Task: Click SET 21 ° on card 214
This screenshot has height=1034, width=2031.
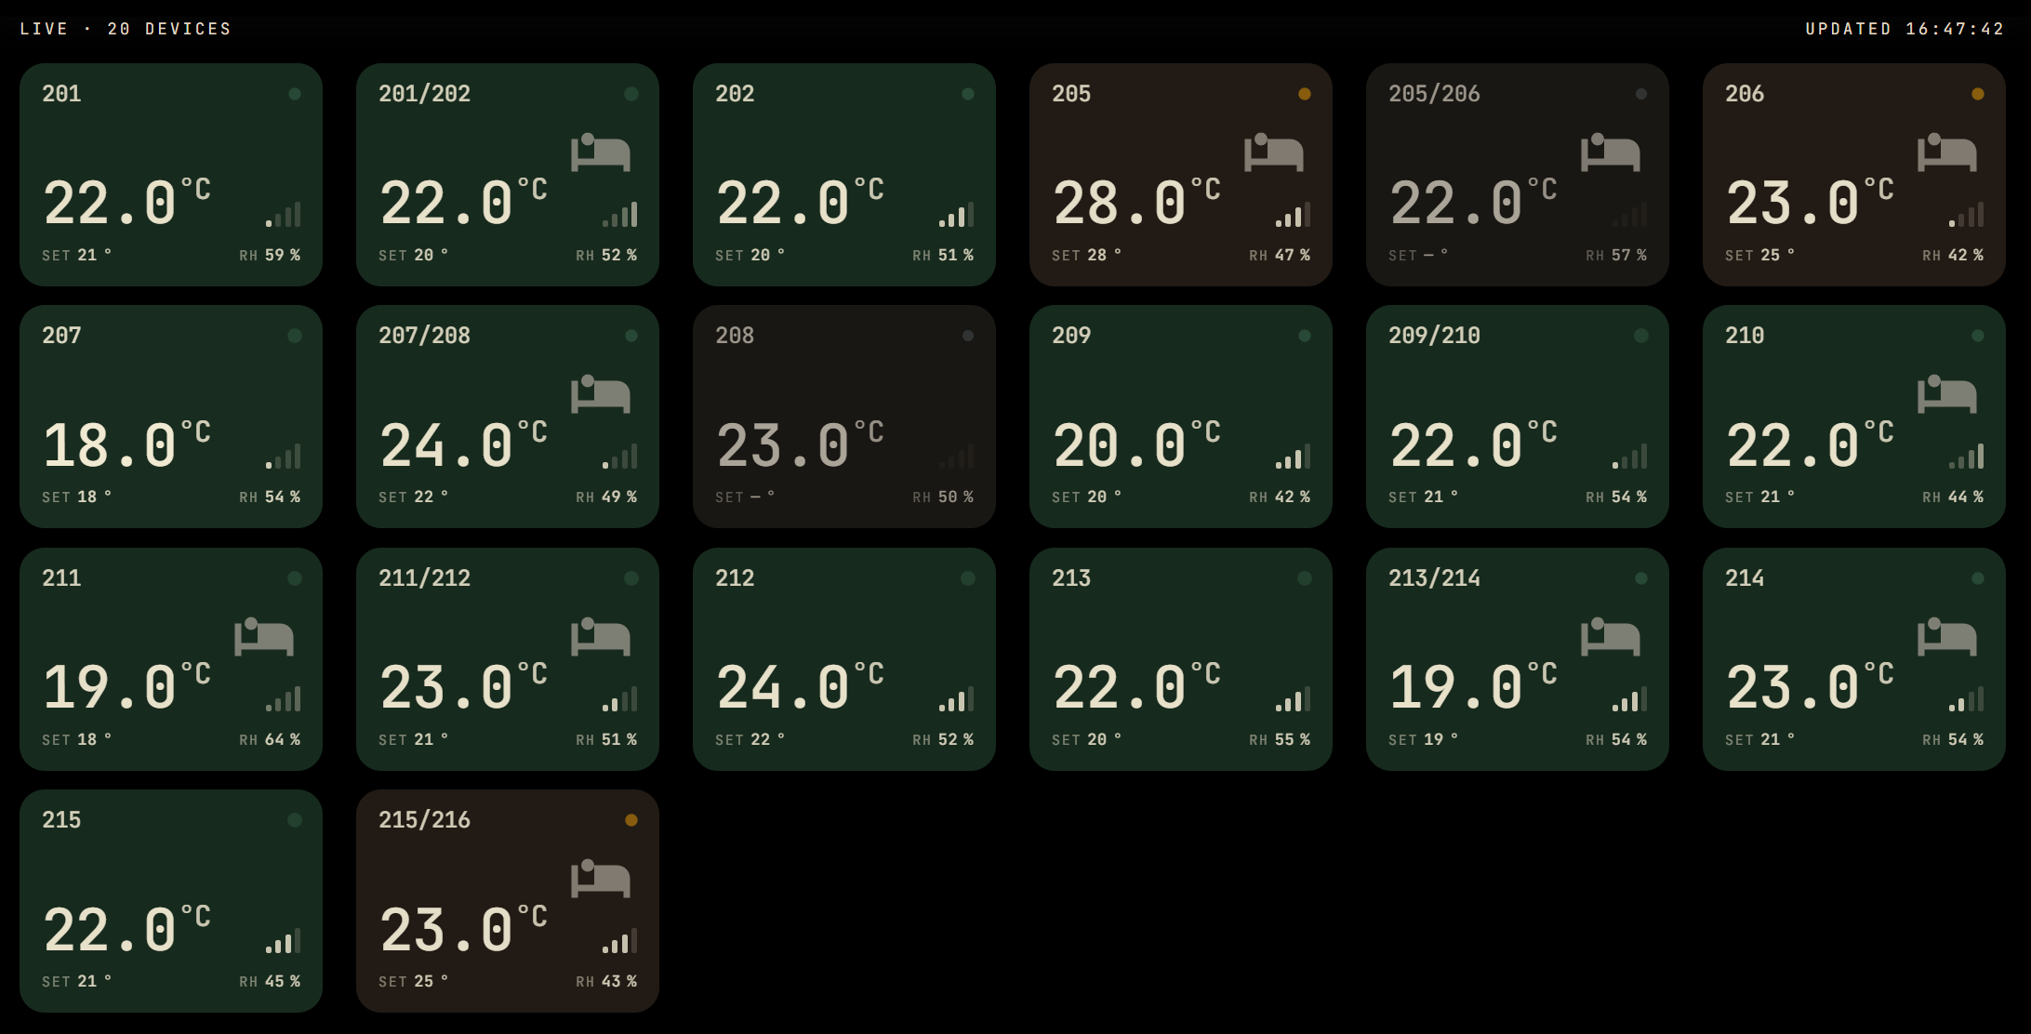Action: pos(1759,739)
